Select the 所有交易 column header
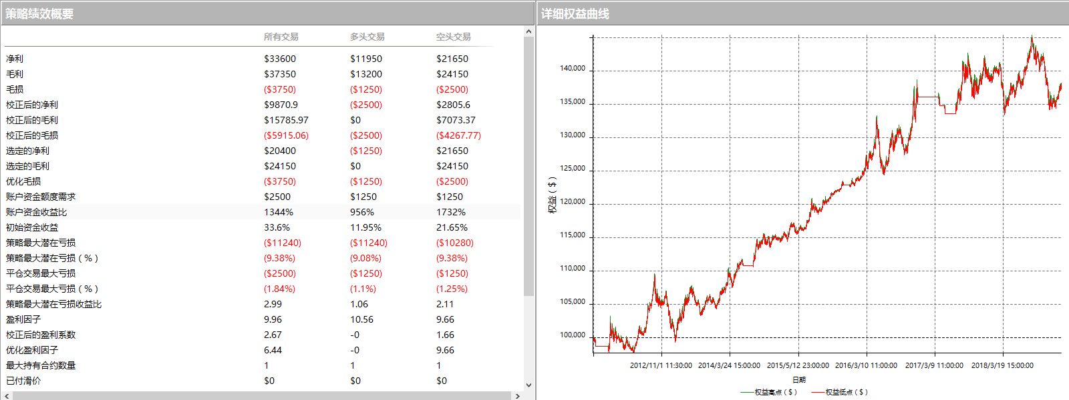Image resolution: width=1069 pixels, height=400 pixels. (x=281, y=37)
